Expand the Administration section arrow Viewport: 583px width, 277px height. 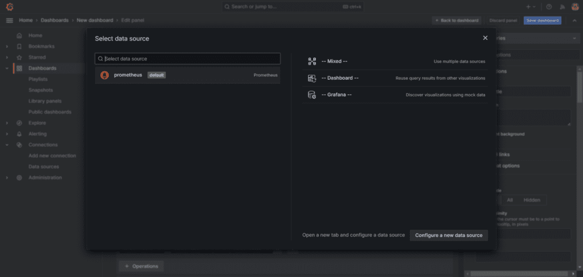click(x=7, y=178)
